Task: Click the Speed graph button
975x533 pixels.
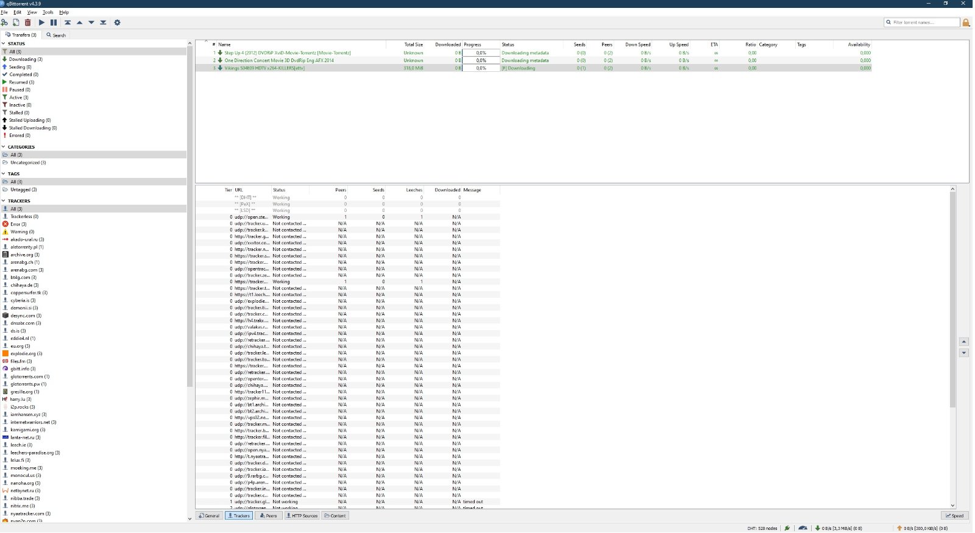Action: point(955,516)
